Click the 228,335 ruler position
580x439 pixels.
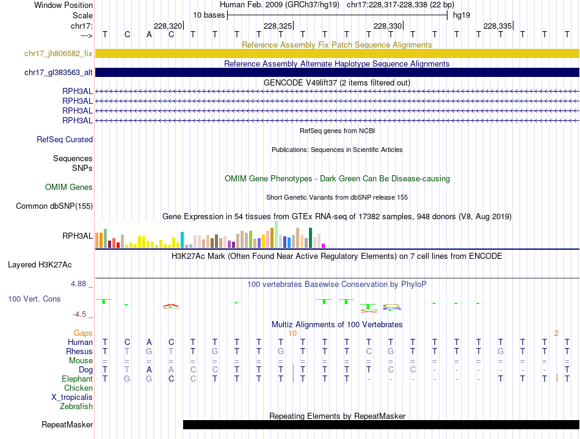pyautogui.click(x=498, y=26)
